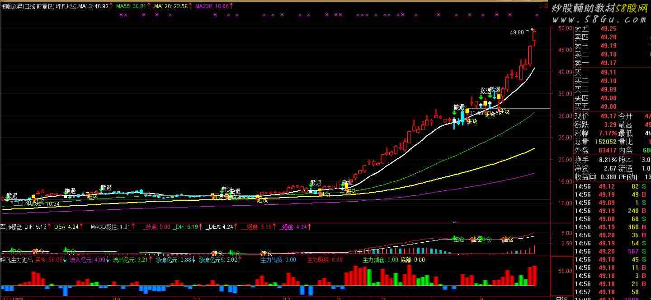Image resolution: width=651 pixels, height=300 pixels.
Task: Click the 买%: 56.05 indicator value
Action: [x=49, y=260]
